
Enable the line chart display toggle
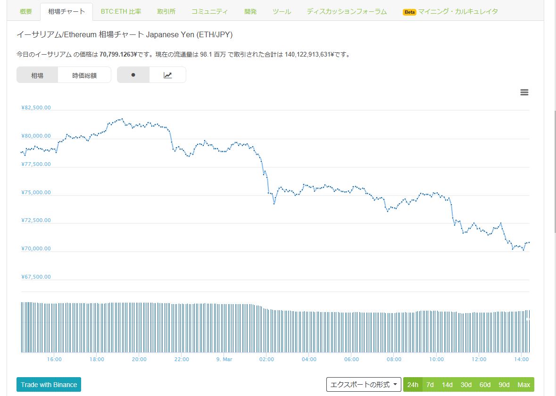click(x=168, y=74)
